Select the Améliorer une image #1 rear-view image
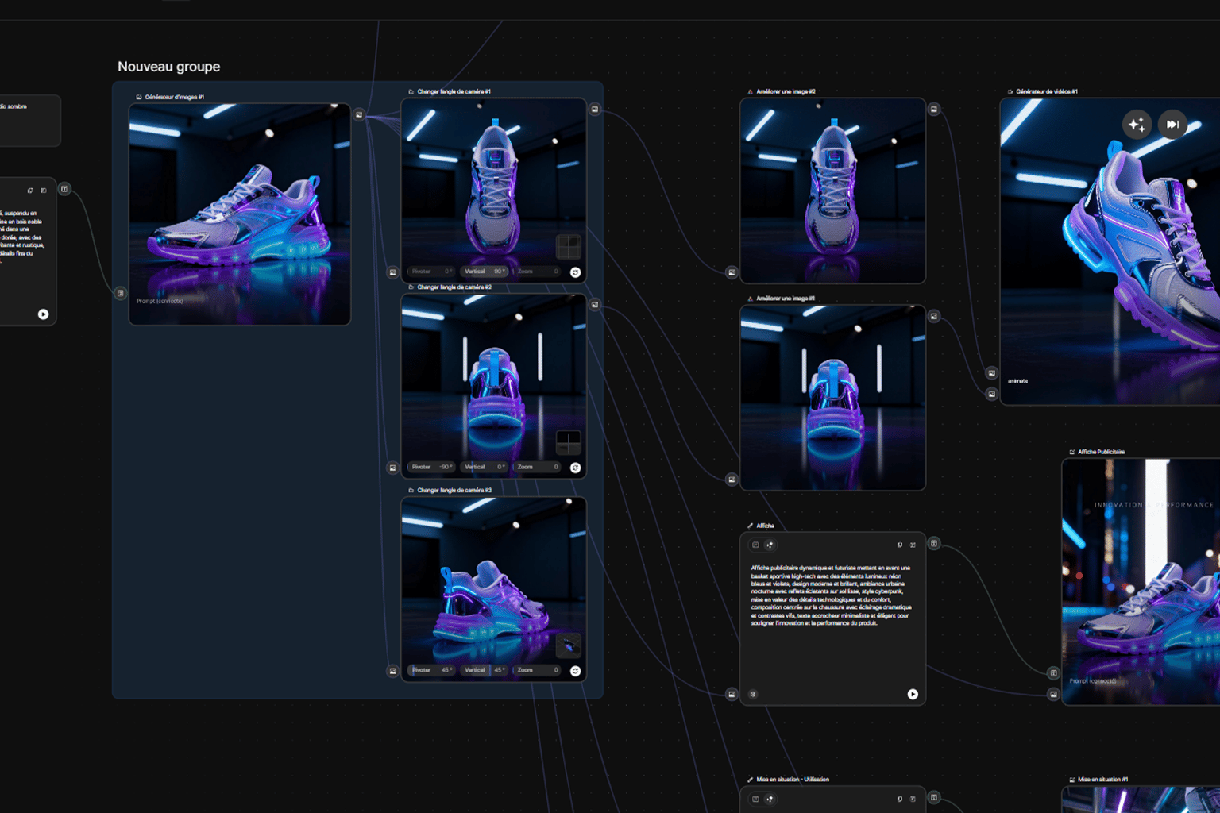Viewport: 1220px width, 813px height. point(832,398)
